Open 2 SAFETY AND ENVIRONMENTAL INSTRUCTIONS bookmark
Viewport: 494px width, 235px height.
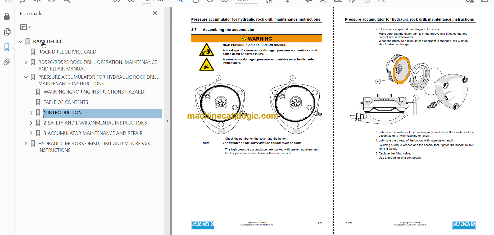95,123
